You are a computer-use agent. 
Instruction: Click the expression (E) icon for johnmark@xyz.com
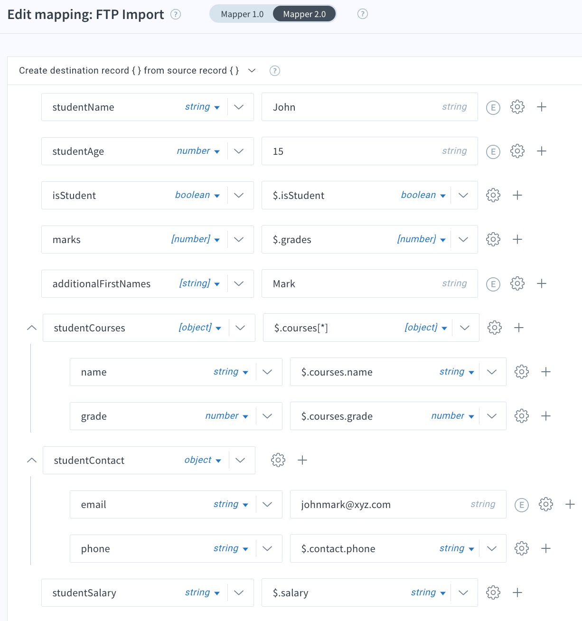(522, 505)
